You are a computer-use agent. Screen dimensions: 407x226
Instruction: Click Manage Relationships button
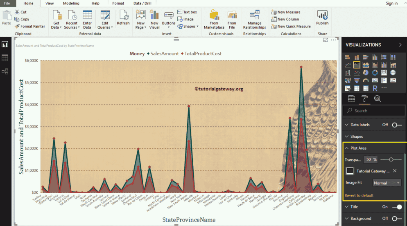pyautogui.click(x=254, y=20)
